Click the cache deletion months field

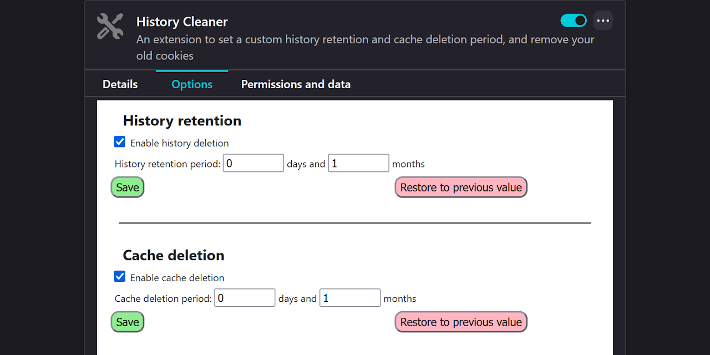(x=350, y=298)
